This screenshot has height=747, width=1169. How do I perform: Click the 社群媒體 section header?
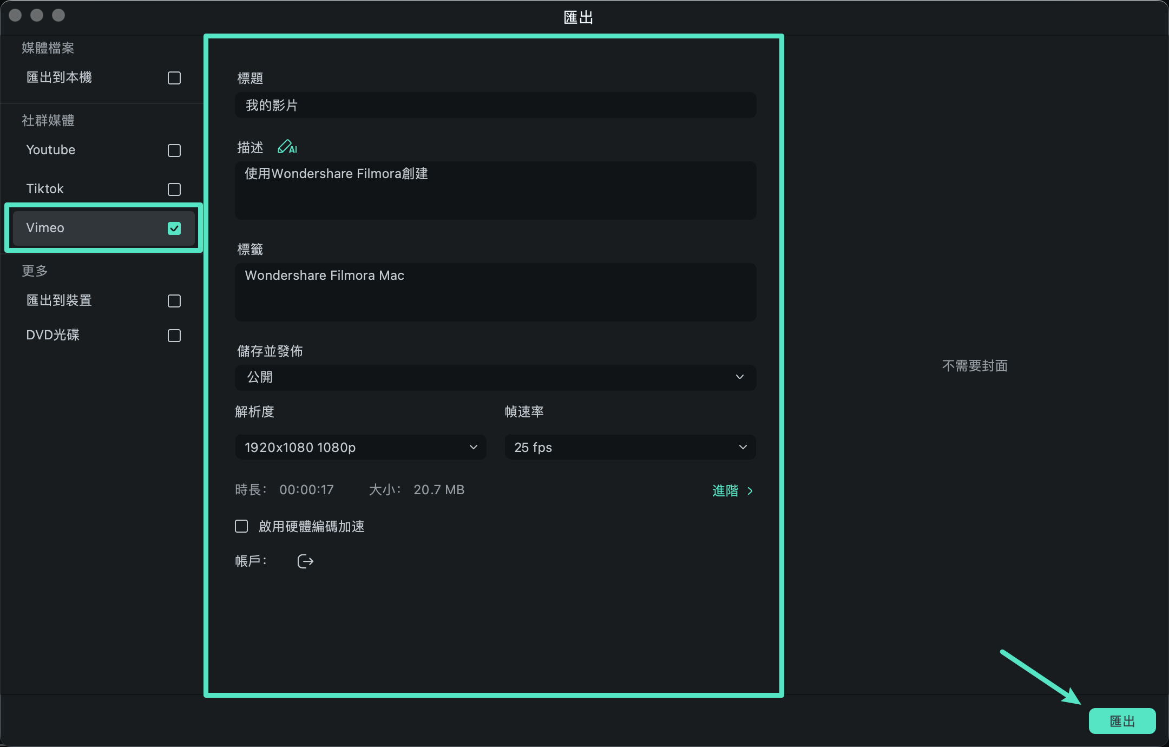click(x=48, y=120)
